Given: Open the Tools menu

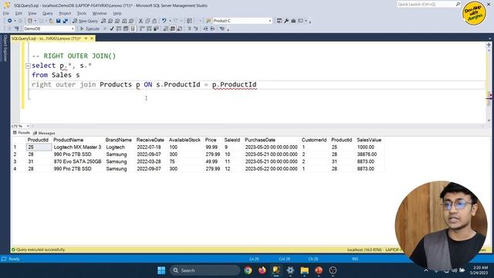Looking at the screenshot, I should tap(82, 13).
